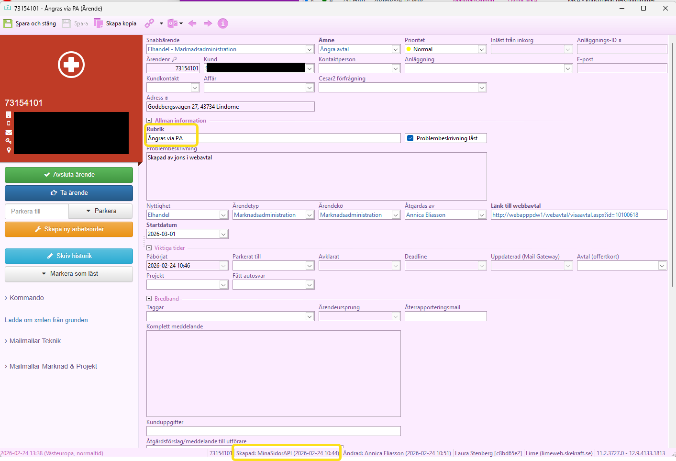The image size is (676, 461).
Task: Click the Outlook mail icon in toolbar
Action: pyautogui.click(x=172, y=23)
